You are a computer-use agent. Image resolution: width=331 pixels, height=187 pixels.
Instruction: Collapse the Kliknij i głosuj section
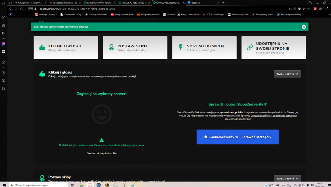click(287, 74)
